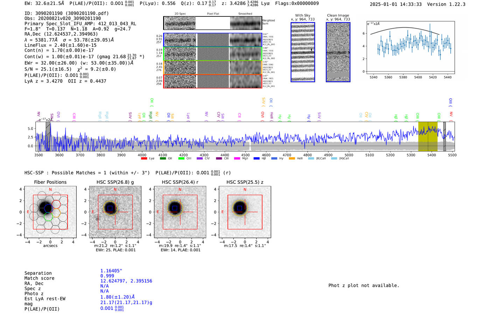Open the Clean Image cutout

[x=338, y=52]
